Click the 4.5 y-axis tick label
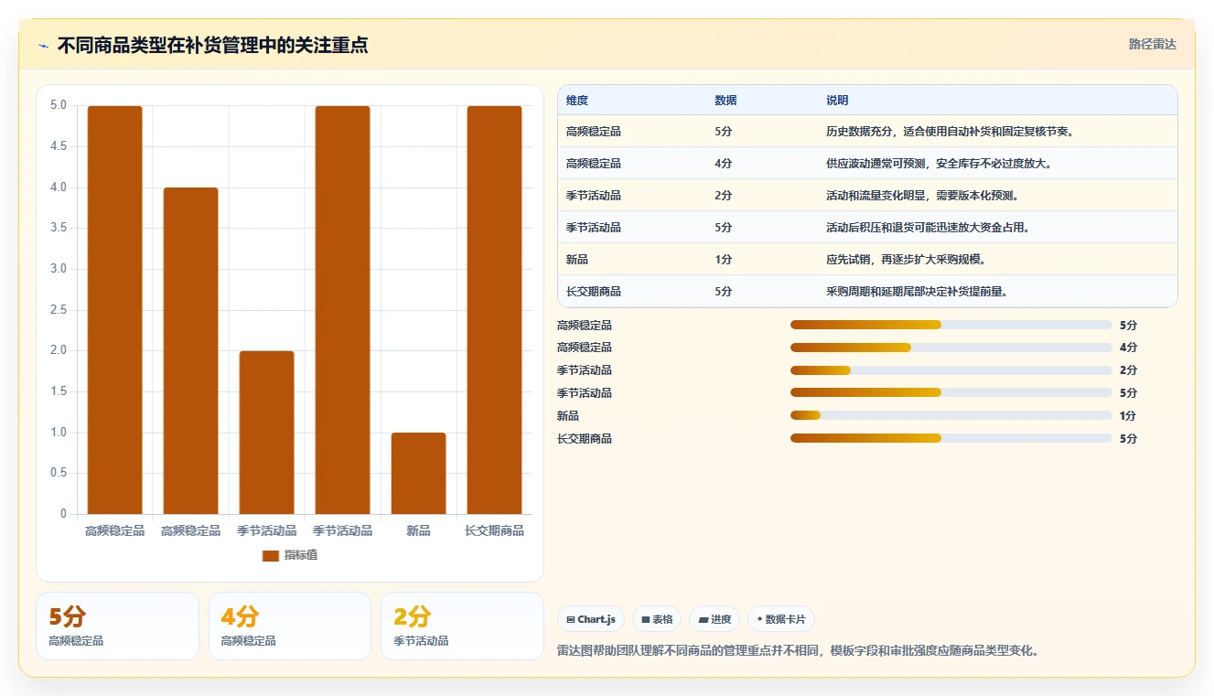This screenshot has height=696, width=1214. pos(58,146)
